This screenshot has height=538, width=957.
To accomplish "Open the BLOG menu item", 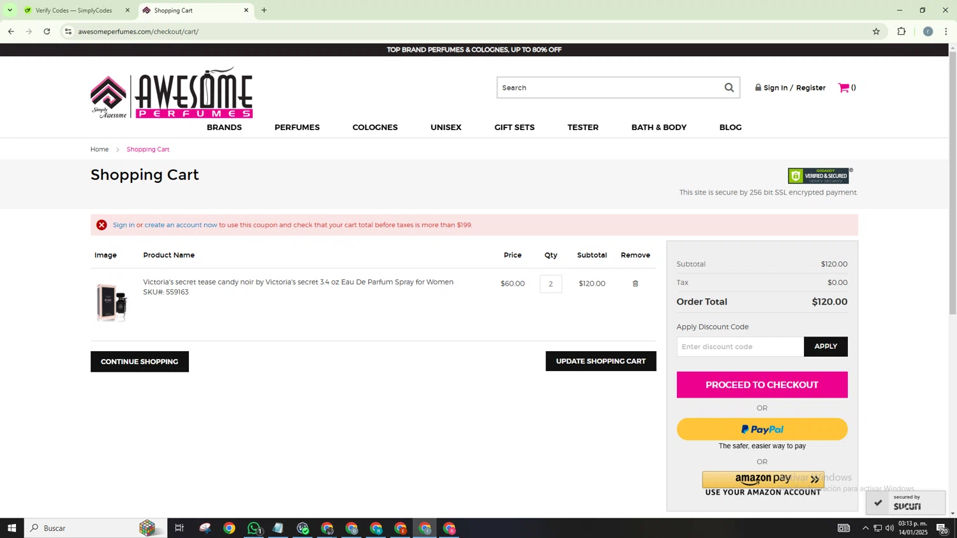I will pyautogui.click(x=731, y=127).
